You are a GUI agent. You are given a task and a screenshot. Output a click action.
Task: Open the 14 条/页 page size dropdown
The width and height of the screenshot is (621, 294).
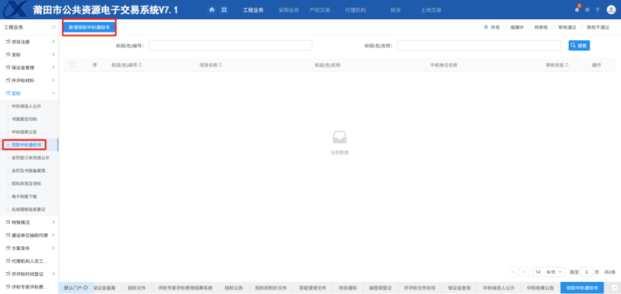548,272
